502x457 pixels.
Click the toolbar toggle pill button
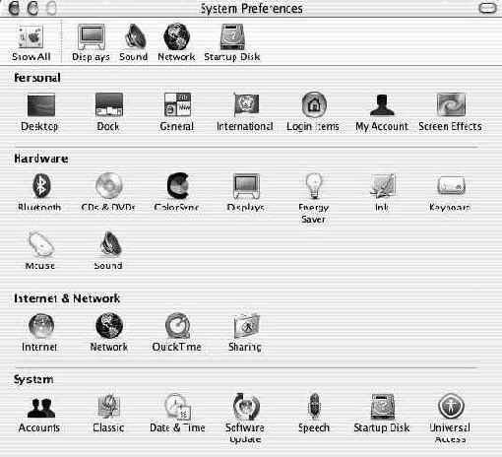[x=487, y=8]
